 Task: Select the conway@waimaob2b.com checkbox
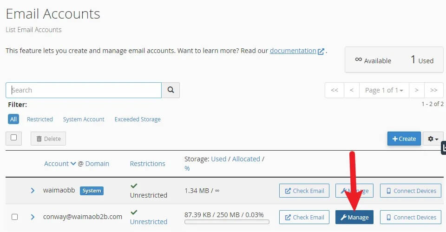coord(14,217)
